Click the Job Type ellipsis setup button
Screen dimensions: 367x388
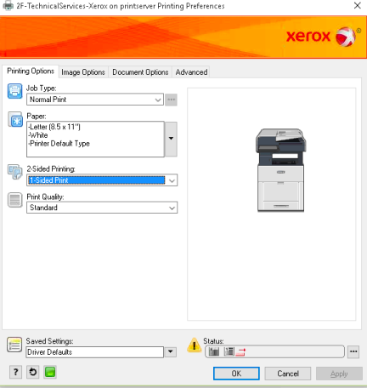coord(171,100)
